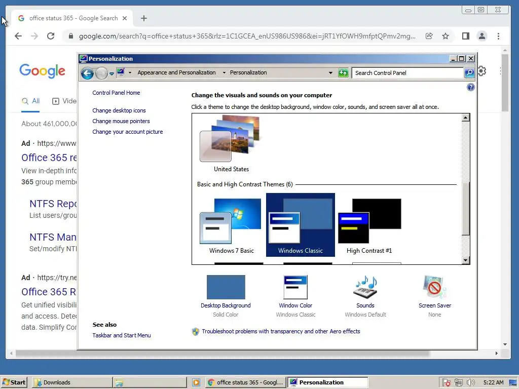Screen dimensions: 519x389
Task: Click media player icon in taskbar
Action: [x=196, y=383]
